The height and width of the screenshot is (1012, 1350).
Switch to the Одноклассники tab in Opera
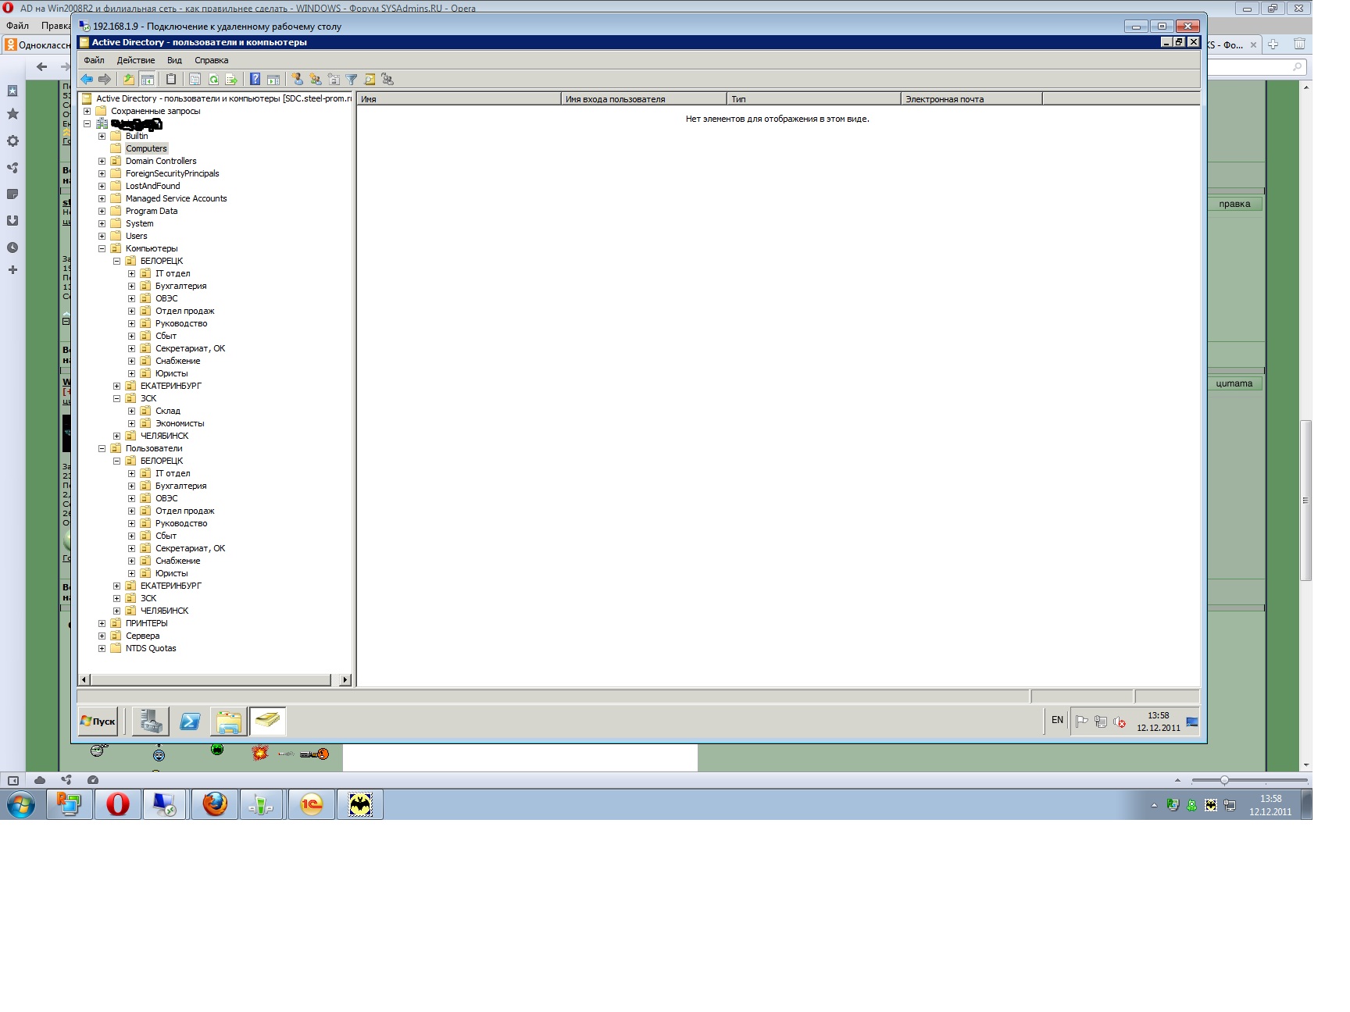(37, 45)
